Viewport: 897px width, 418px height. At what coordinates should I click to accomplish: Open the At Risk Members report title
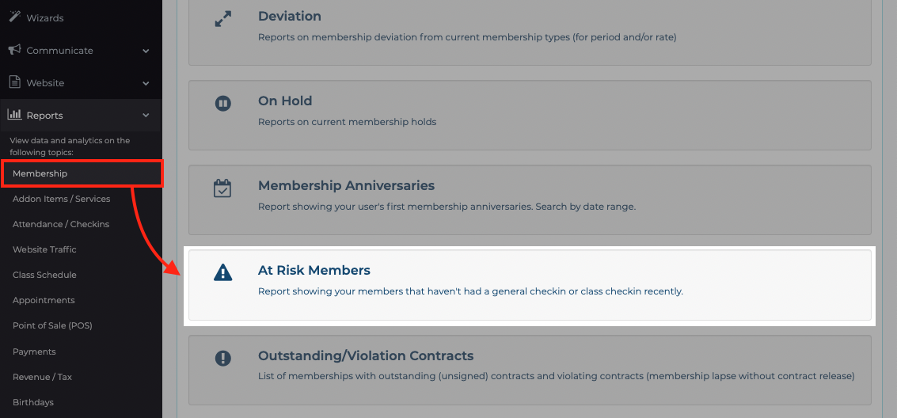pos(314,270)
